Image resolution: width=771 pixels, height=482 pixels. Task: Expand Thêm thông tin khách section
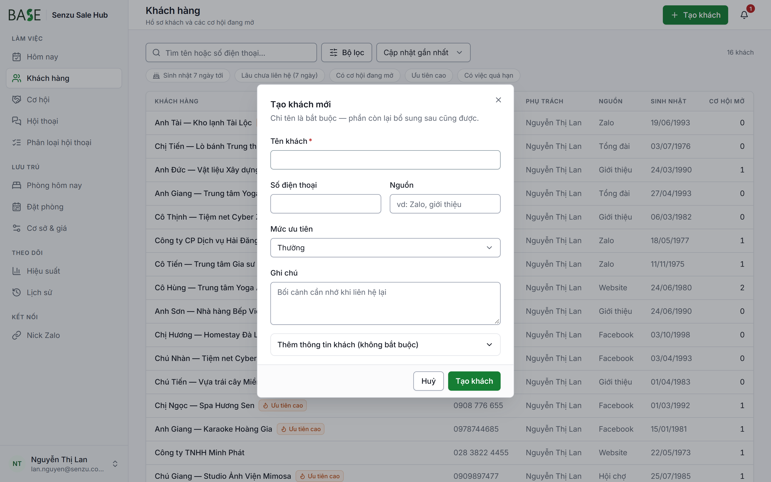(x=385, y=345)
